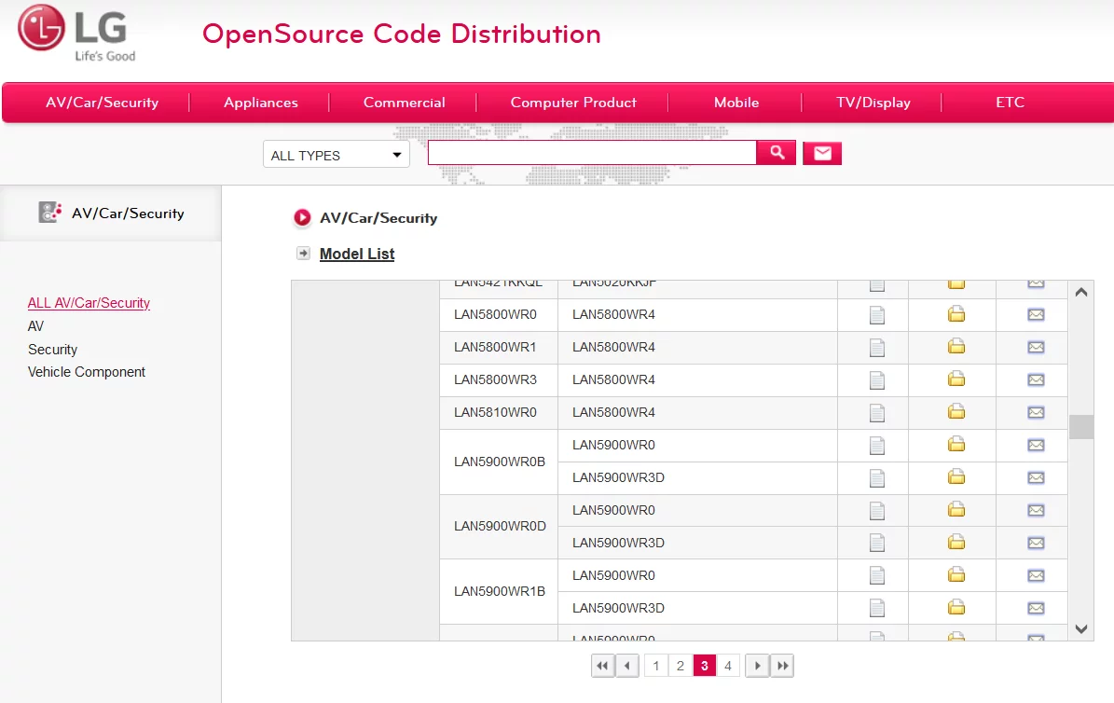Click the LAN5900WR0D model cell
Viewport: 1114px width, 703px height.
(498, 527)
